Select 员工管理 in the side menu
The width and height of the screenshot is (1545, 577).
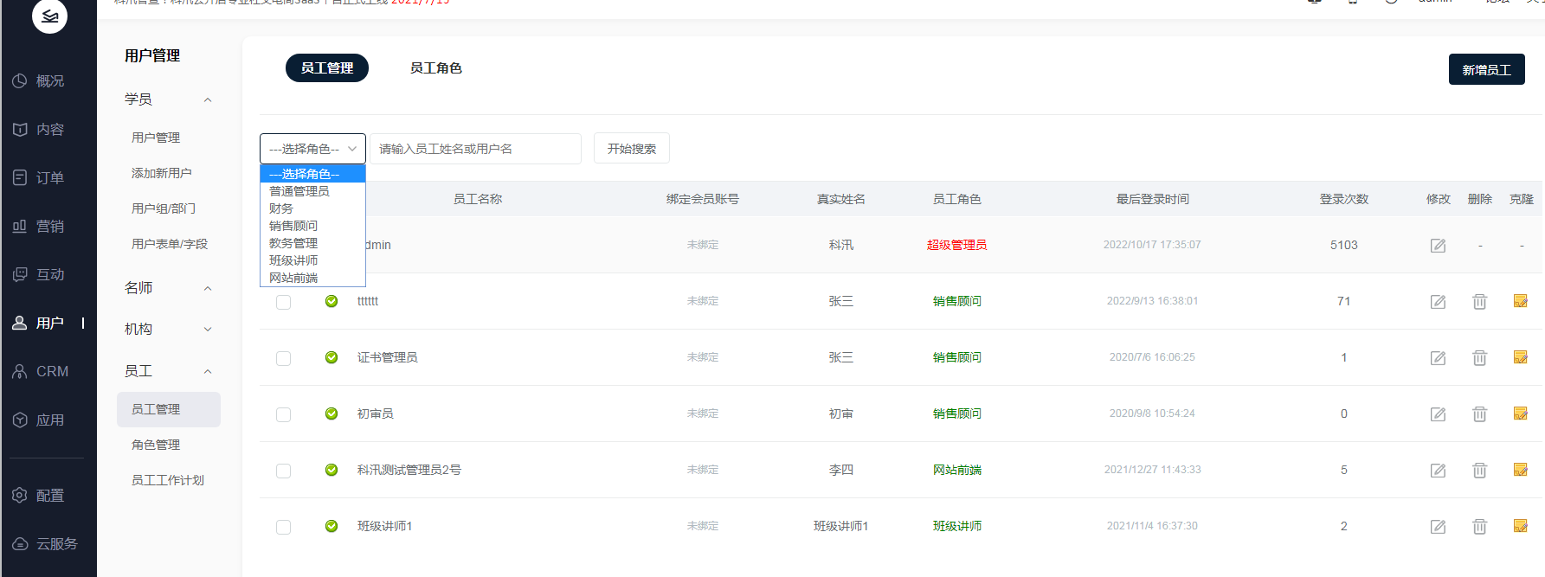[169, 409]
